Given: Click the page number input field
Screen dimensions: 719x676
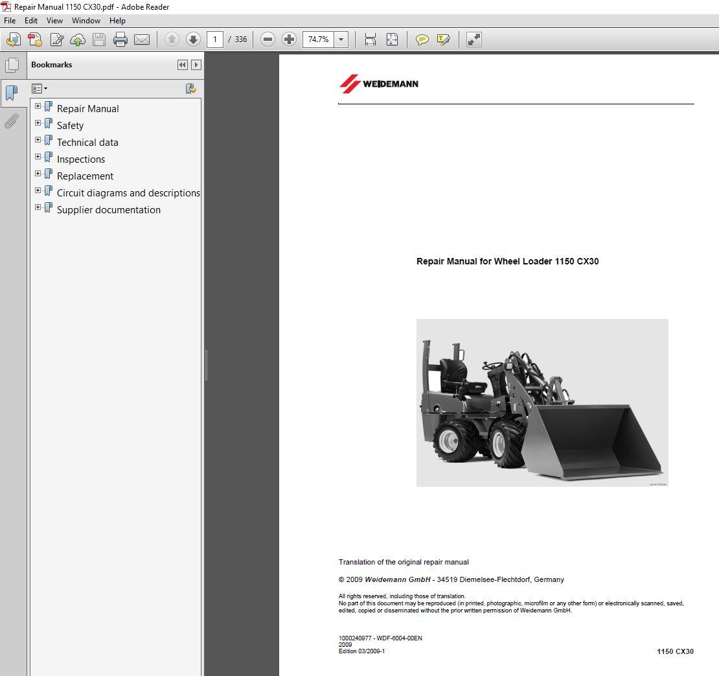Looking at the screenshot, I should pos(215,40).
